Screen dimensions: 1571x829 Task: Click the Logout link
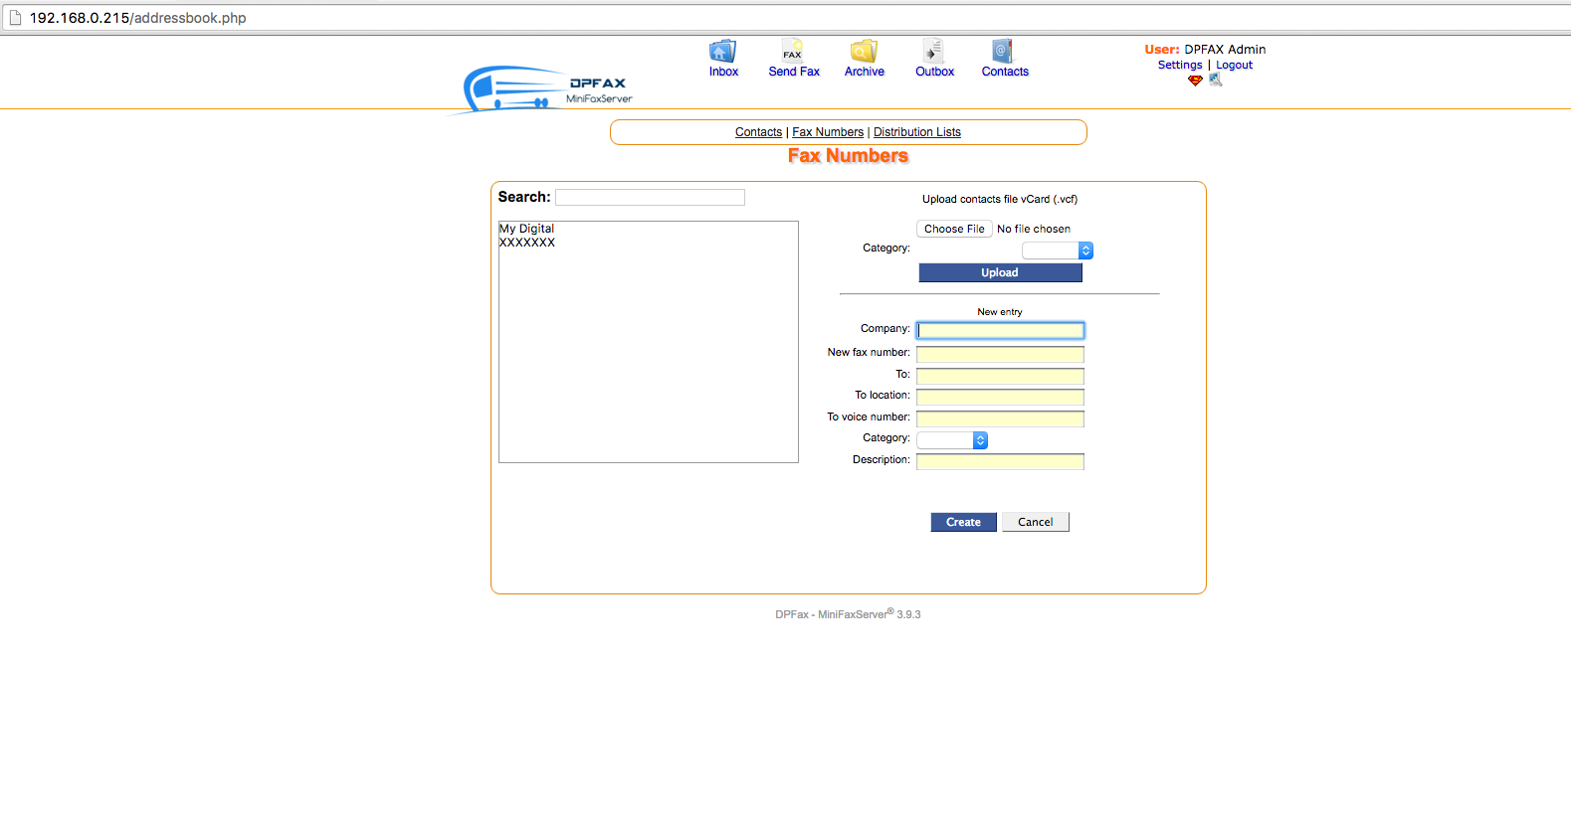click(x=1234, y=65)
